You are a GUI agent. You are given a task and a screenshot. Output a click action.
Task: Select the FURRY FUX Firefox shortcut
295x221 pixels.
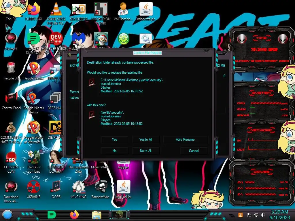tap(34, 11)
